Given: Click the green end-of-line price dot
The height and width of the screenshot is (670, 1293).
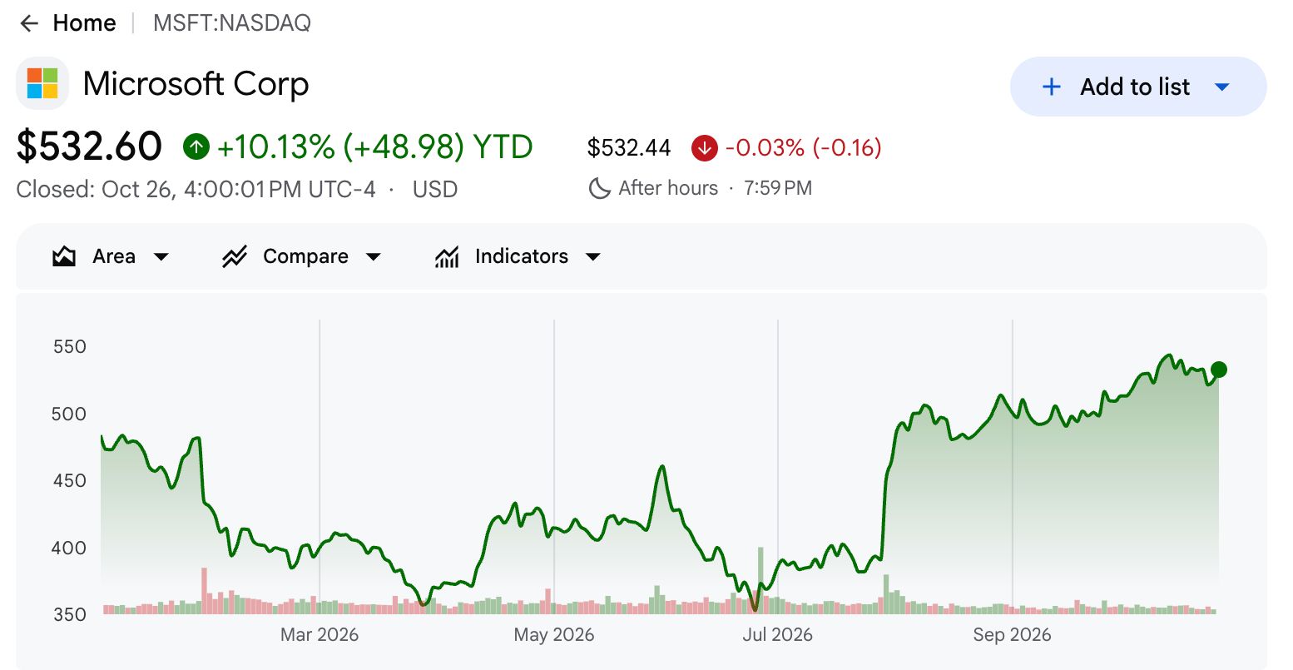Looking at the screenshot, I should 1219,370.
